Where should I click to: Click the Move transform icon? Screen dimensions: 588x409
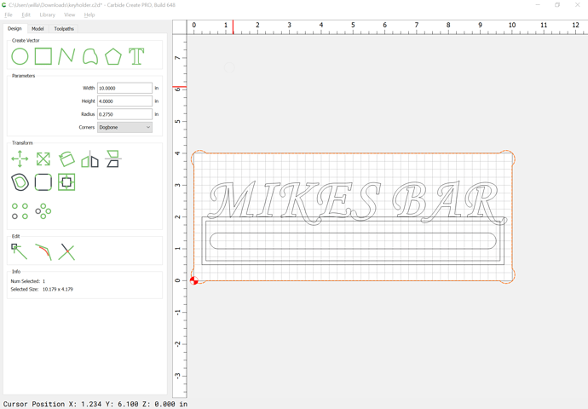[x=20, y=159]
